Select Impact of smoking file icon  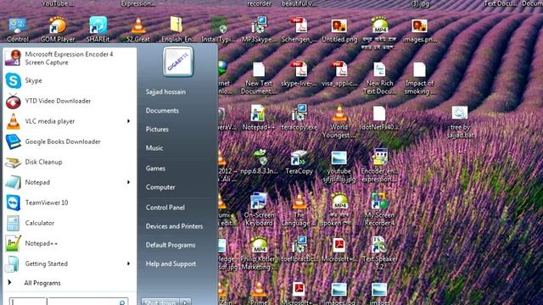point(419,78)
